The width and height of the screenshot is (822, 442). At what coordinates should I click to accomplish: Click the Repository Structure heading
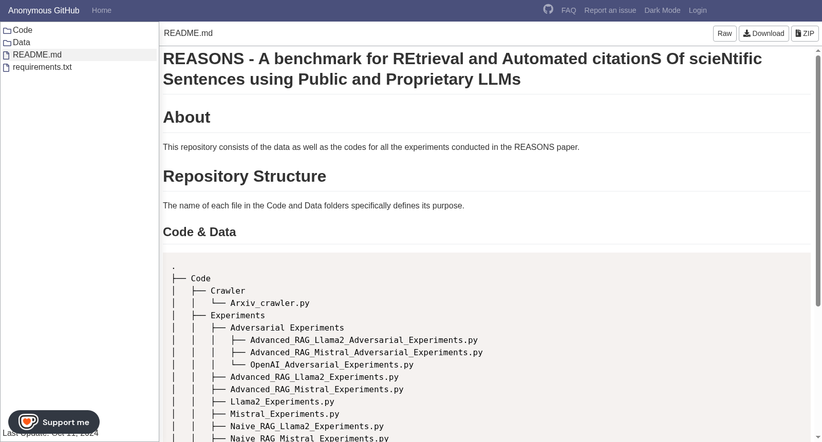245,176
